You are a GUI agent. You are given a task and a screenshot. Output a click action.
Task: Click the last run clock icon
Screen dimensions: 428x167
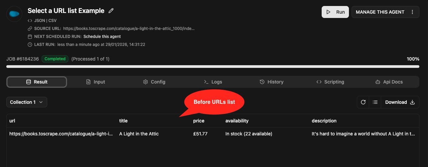(30, 45)
